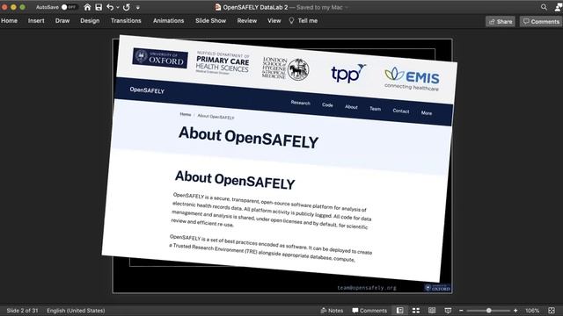
Task: Click the document title OpenSAFELY DataLab 2
Action: pyautogui.click(x=255, y=7)
